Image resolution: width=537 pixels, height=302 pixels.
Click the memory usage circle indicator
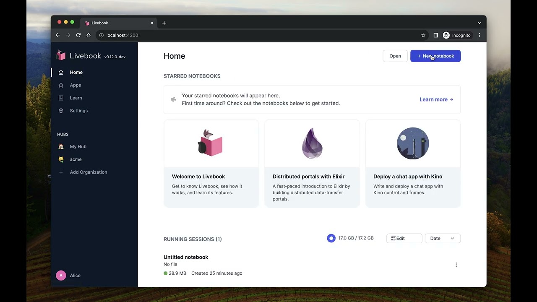(331, 238)
